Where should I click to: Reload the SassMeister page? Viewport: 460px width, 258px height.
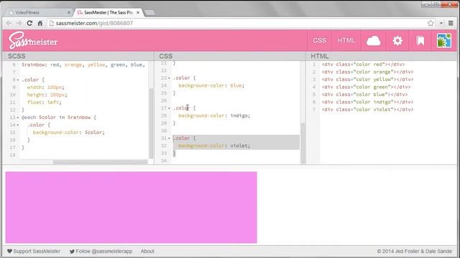pyautogui.click(x=29, y=23)
